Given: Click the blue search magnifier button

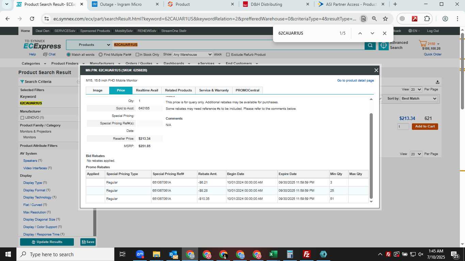Looking at the screenshot, I should click(x=370, y=45).
